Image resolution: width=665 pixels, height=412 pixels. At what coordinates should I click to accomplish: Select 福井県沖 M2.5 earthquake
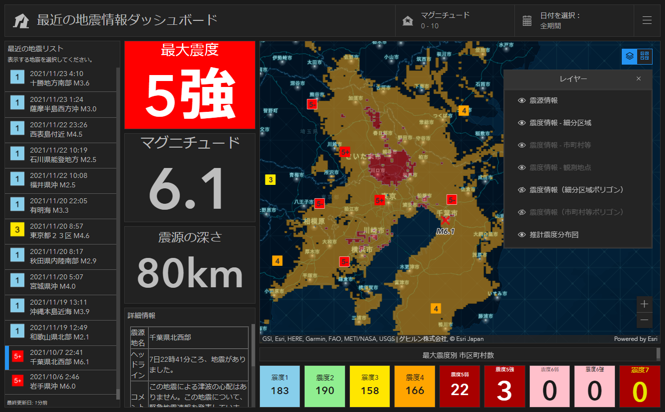[61, 181]
